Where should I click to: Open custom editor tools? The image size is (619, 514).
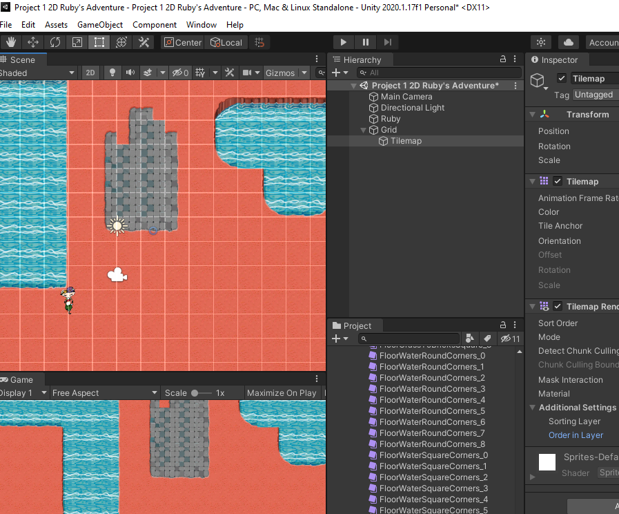(144, 42)
